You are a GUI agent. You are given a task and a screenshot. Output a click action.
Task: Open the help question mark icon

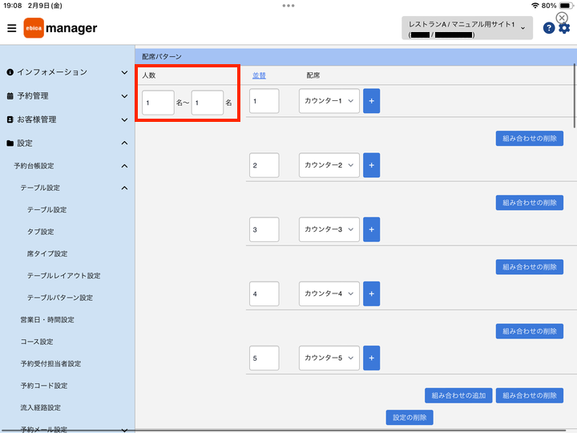(549, 28)
